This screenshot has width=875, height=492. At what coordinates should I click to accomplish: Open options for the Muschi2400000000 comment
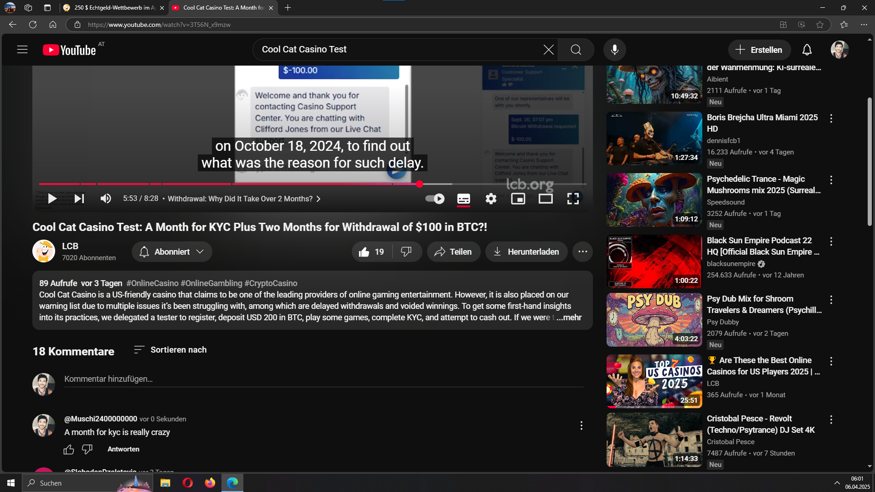(581, 425)
